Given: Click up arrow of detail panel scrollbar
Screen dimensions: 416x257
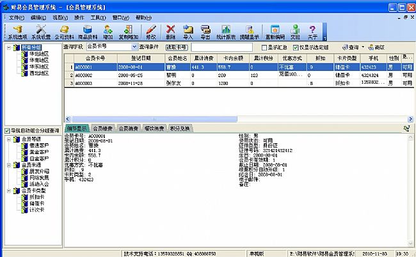Looking at the screenshot, I should pos(410,137).
